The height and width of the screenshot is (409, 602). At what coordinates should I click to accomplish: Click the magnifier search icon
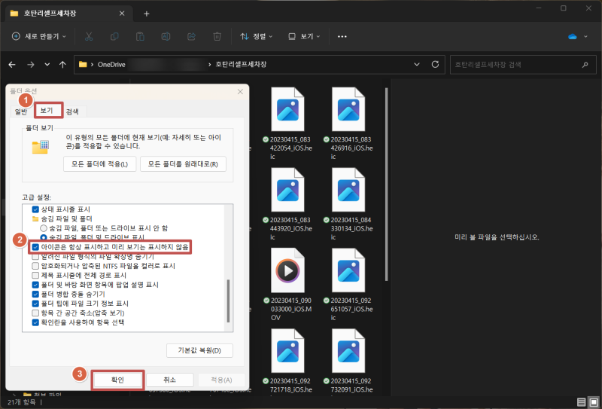point(585,65)
